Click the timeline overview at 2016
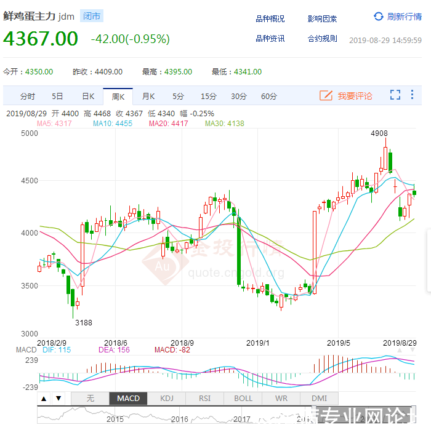 [x=180, y=419]
